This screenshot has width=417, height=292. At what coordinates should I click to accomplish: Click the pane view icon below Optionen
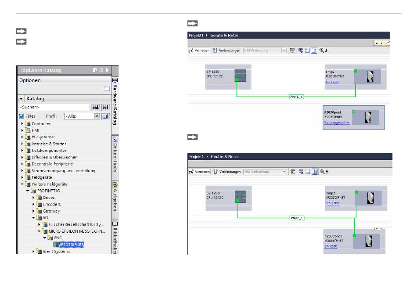coord(107,89)
